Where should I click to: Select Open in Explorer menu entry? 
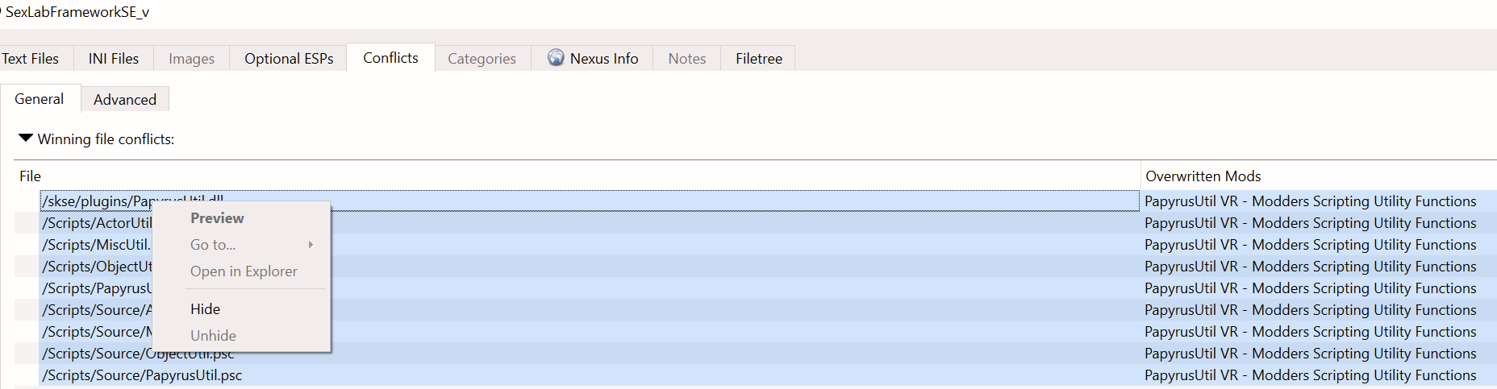coord(244,271)
